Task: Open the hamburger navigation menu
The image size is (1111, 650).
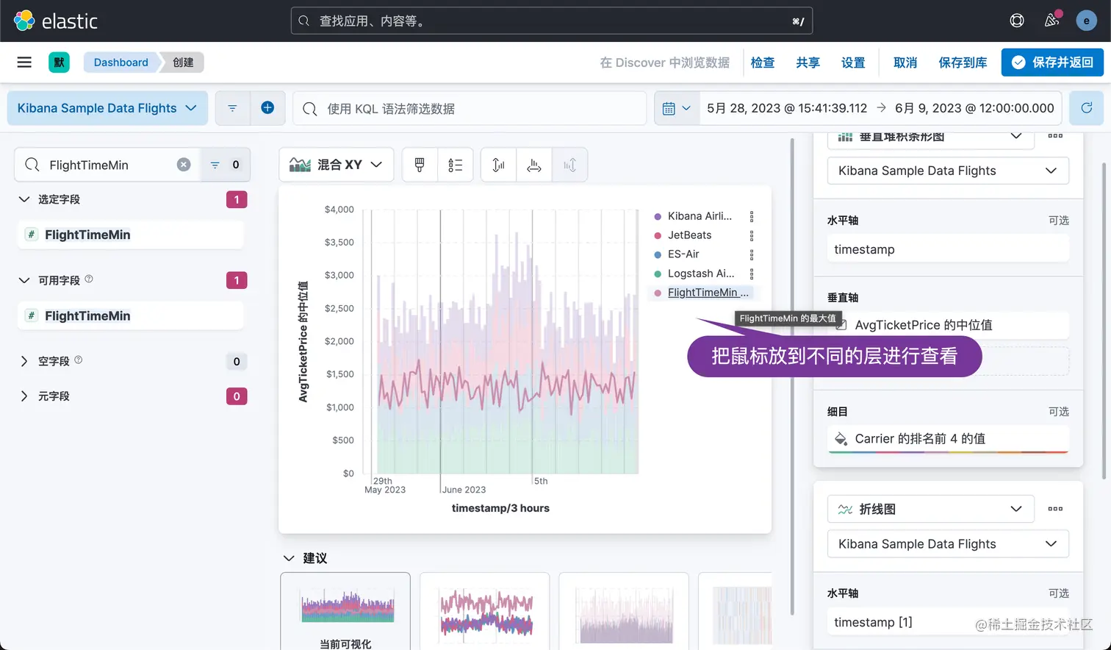Action: click(x=24, y=63)
